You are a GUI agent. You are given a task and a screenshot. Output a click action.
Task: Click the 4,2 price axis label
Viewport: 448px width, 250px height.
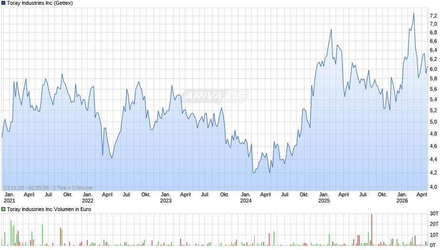433,173
